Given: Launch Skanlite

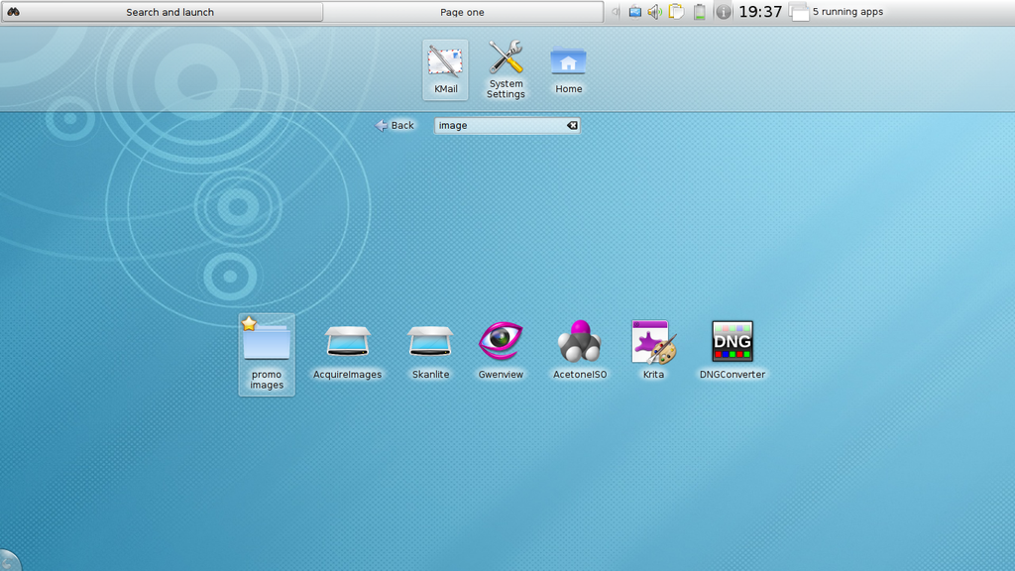Looking at the screenshot, I should (x=430, y=349).
